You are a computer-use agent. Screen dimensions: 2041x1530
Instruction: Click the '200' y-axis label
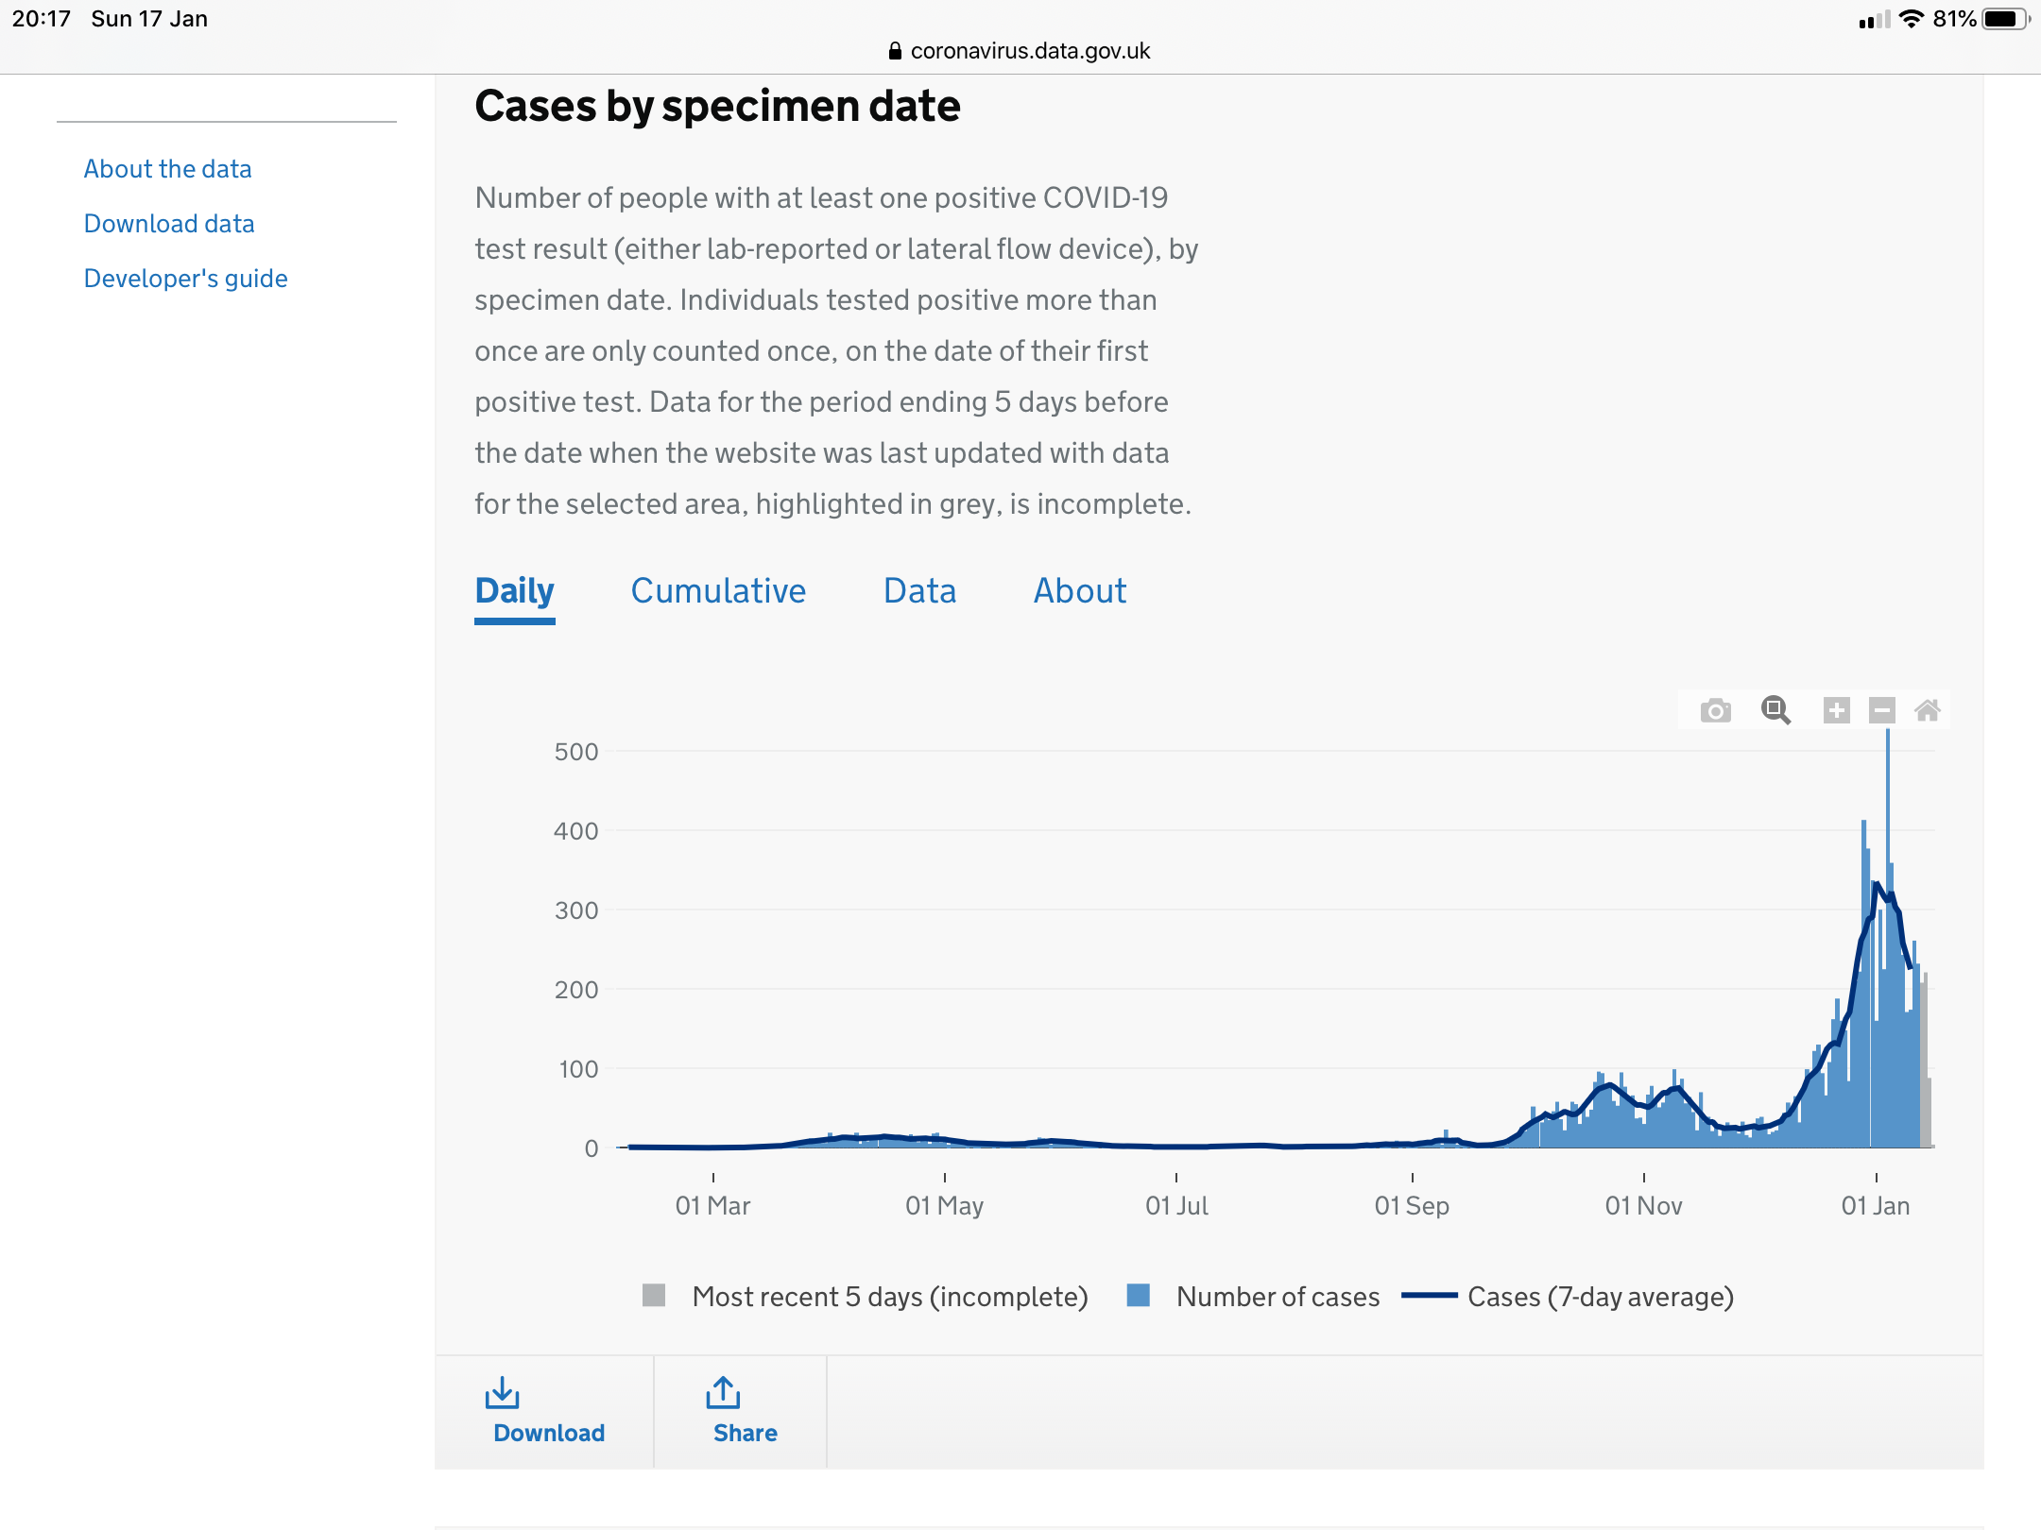(576, 990)
